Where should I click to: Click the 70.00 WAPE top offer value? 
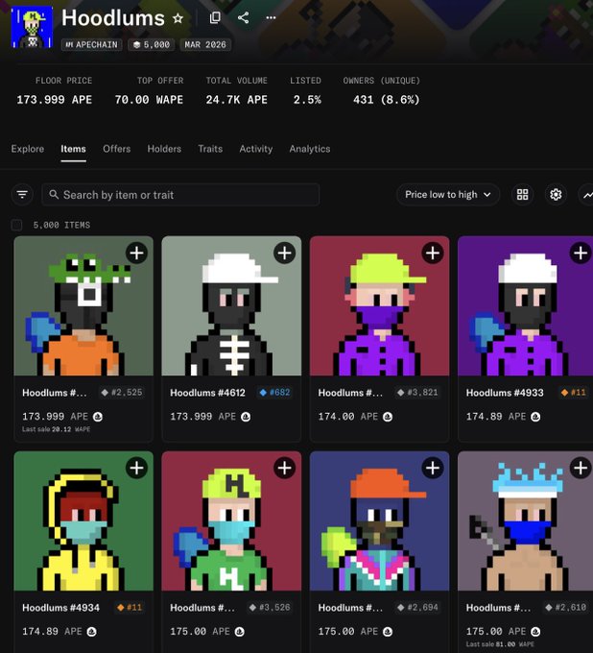pos(149,100)
